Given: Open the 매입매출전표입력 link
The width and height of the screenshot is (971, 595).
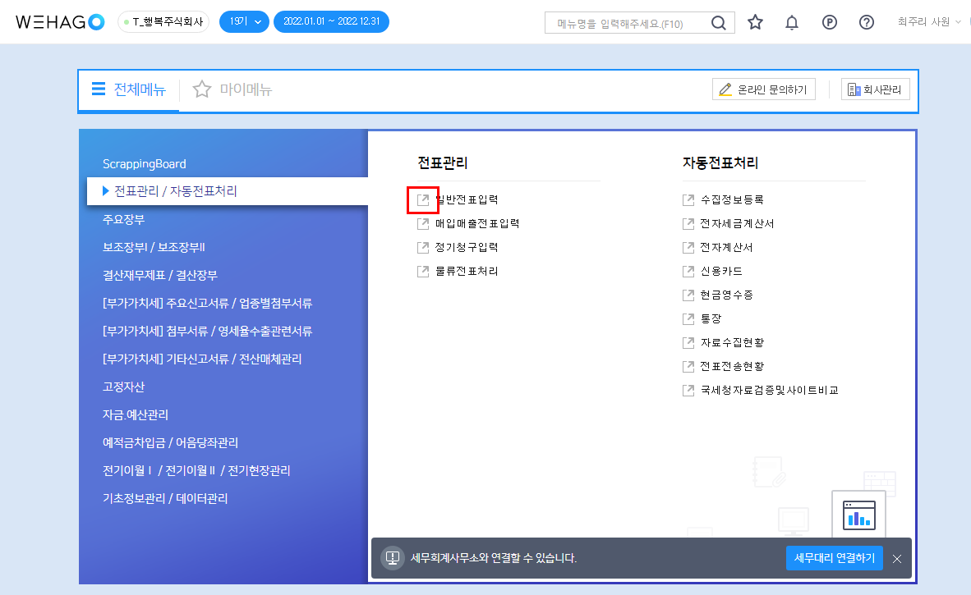Looking at the screenshot, I should coord(476,223).
